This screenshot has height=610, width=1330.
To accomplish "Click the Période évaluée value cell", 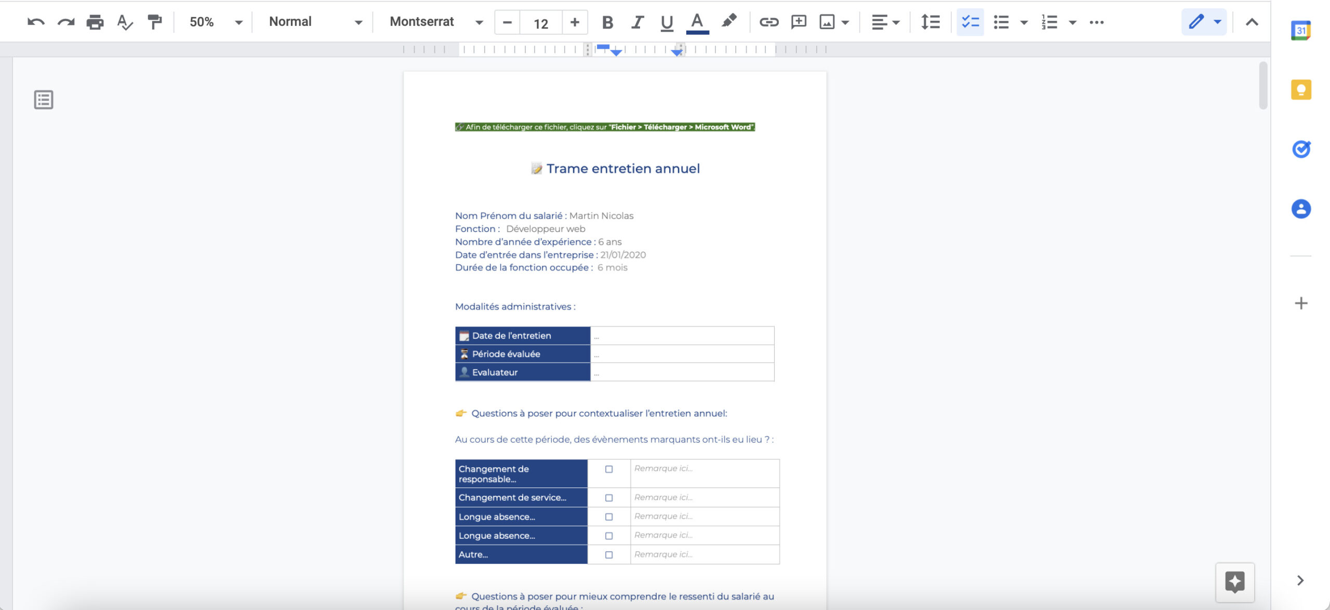I will pyautogui.click(x=682, y=354).
